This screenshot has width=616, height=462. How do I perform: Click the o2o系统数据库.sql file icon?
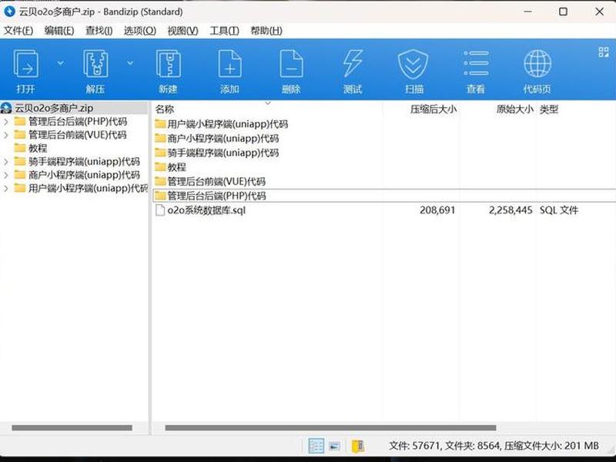[160, 210]
